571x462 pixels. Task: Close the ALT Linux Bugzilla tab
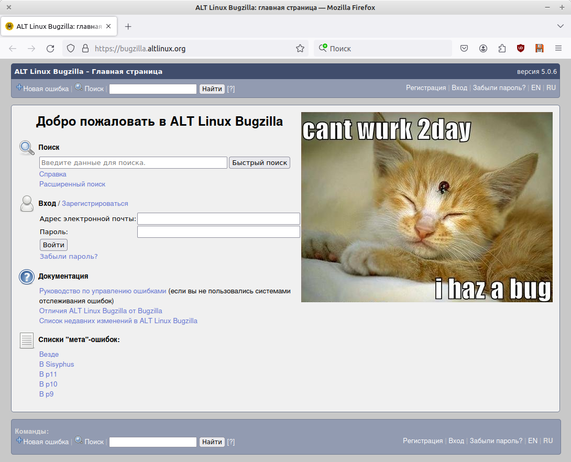click(108, 26)
